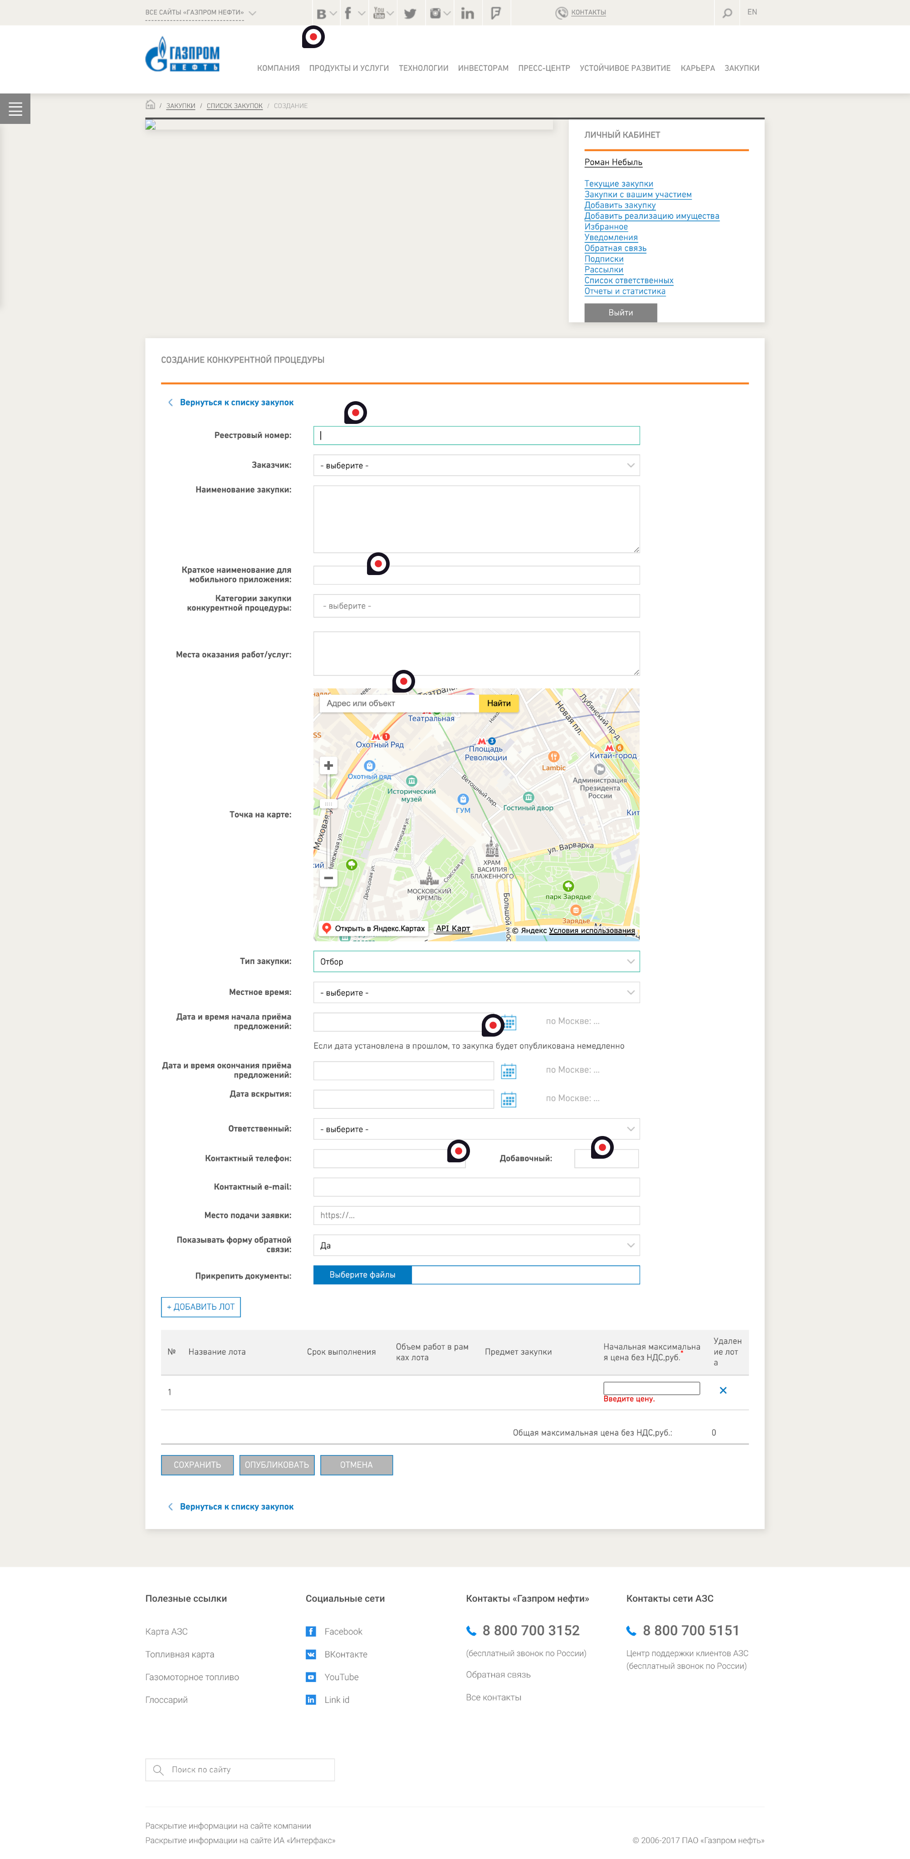The height and width of the screenshot is (1859, 910).
Task: Expand the Заказчик dropdown
Action: tap(476, 466)
